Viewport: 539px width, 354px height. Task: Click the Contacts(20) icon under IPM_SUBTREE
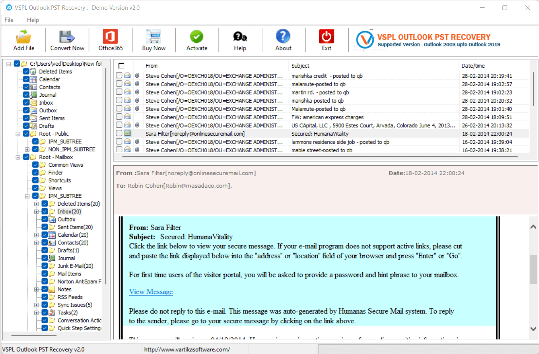click(52, 242)
